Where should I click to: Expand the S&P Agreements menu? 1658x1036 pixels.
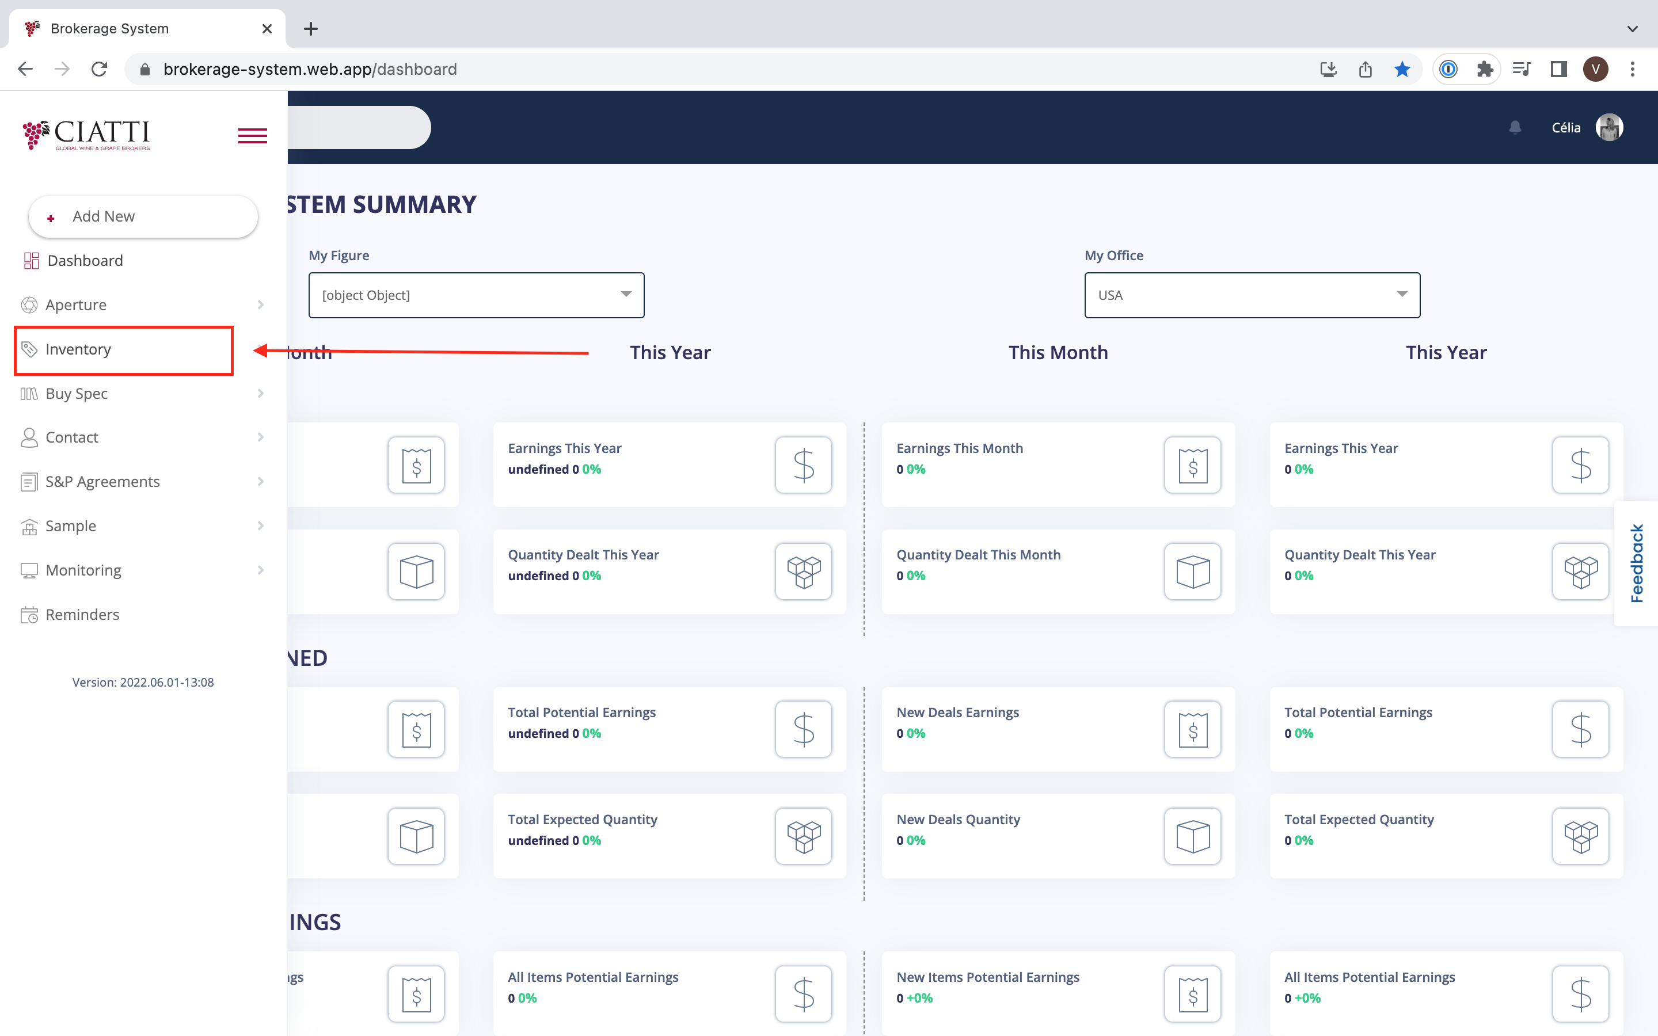103,482
